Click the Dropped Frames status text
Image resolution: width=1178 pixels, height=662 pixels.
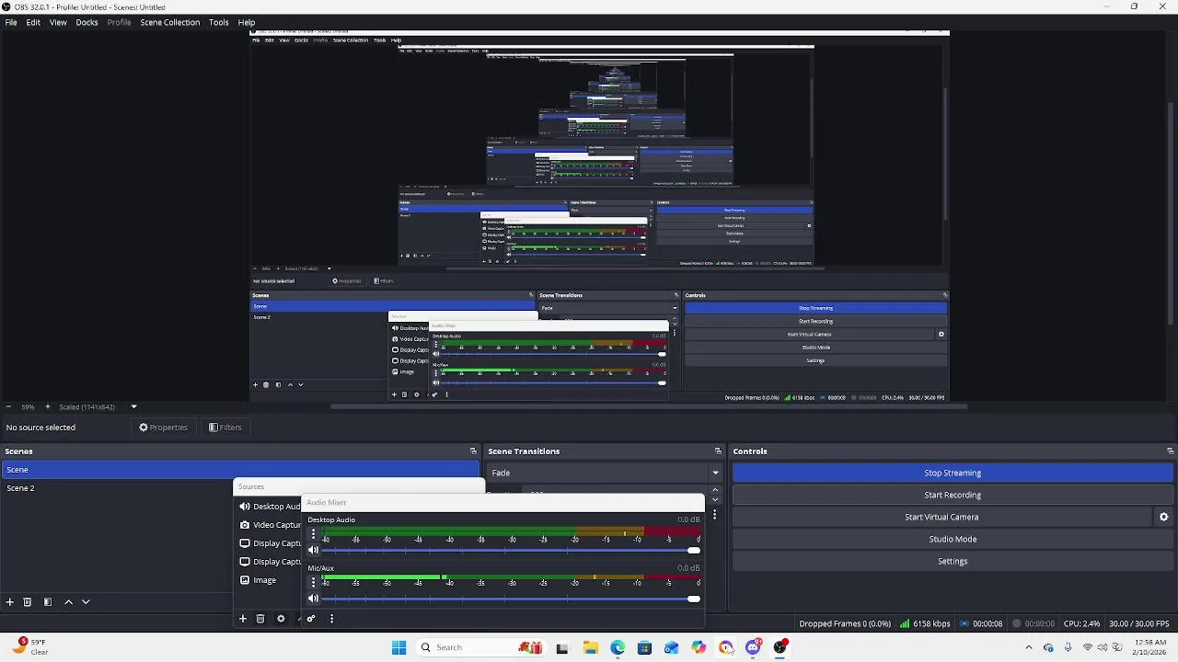point(845,623)
